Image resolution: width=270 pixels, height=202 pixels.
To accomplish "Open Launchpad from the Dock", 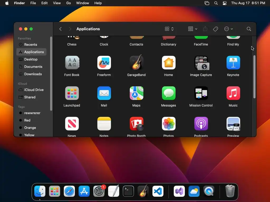I will (x=55, y=191).
